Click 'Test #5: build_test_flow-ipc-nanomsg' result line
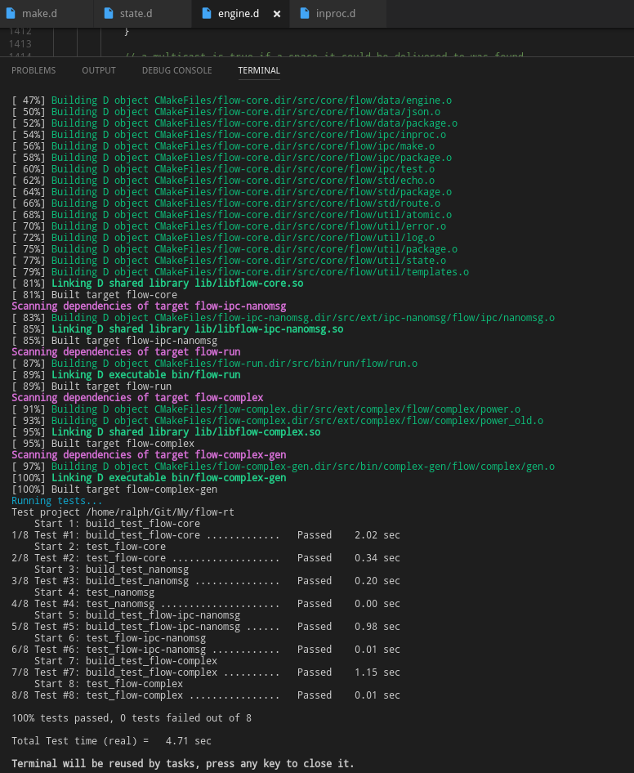Viewport: 634px width, 773px height. 206,627
